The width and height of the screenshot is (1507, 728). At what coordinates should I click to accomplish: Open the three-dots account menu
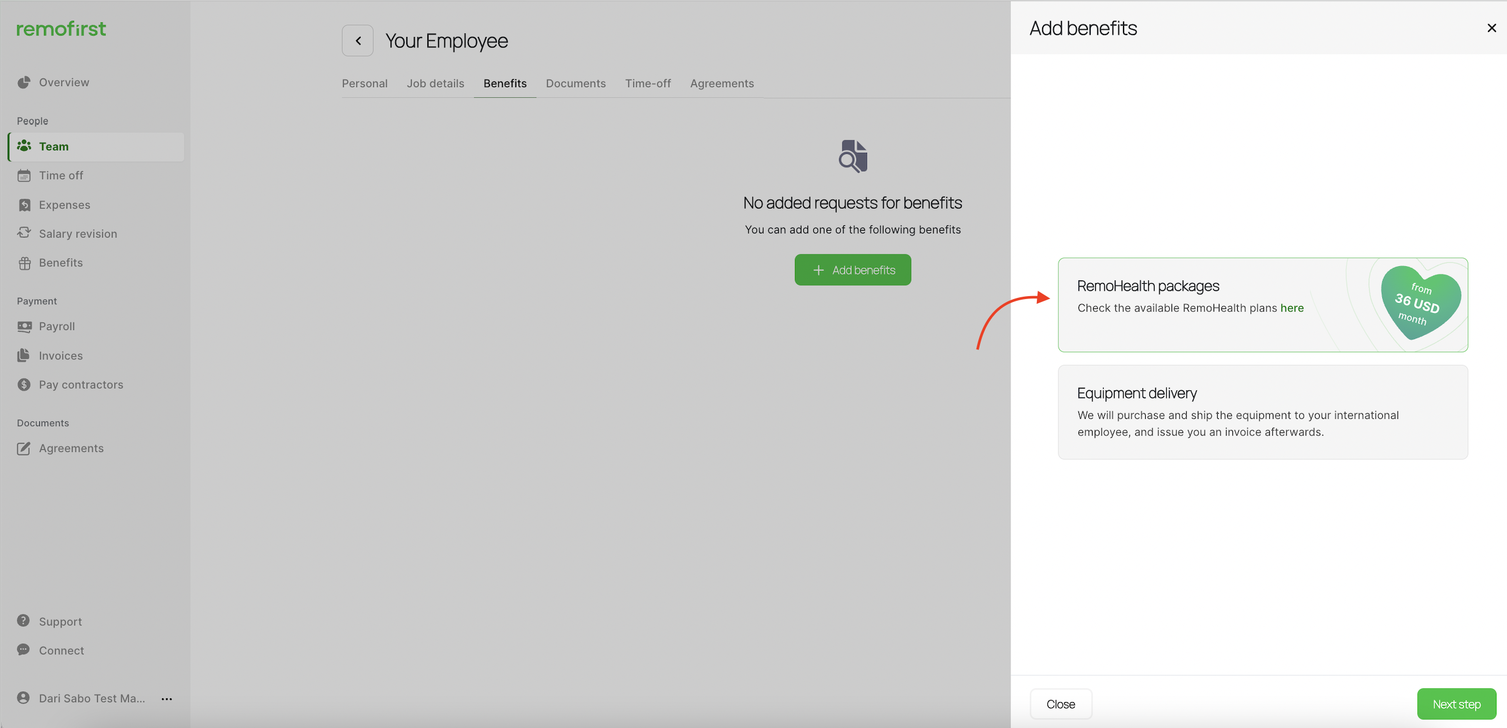pyautogui.click(x=167, y=699)
